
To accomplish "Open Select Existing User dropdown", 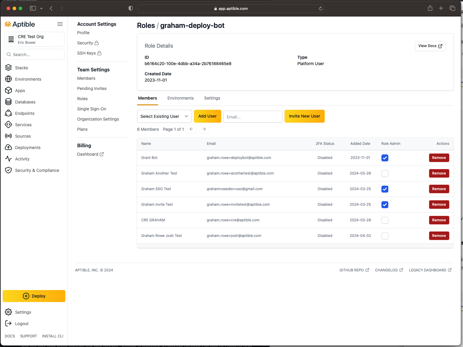I will [164, 116].
